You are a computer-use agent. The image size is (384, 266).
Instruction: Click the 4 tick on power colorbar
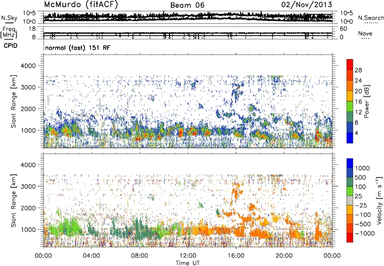click(356, 133)
